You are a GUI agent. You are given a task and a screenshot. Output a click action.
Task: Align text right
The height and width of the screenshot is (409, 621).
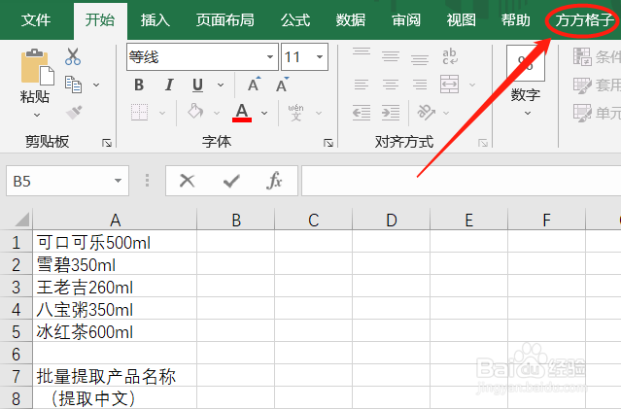pos(420,85)
